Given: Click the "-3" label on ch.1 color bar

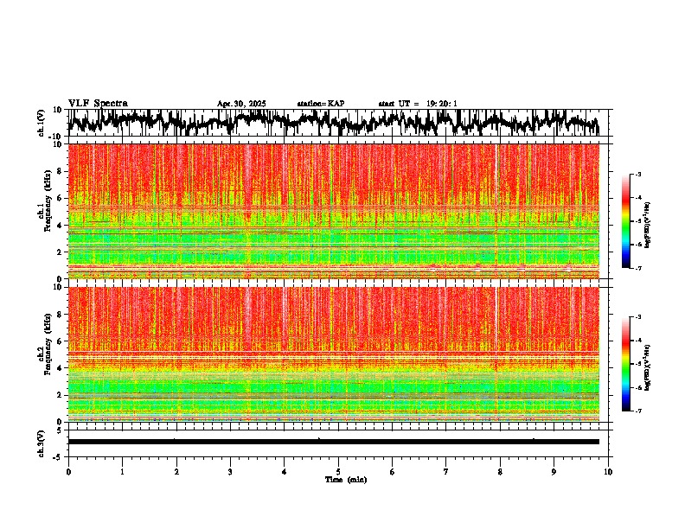Looking at the screenshot, I should (x=637, y=175).
